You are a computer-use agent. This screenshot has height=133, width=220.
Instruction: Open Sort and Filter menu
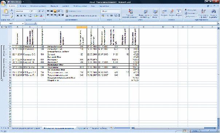203,13
